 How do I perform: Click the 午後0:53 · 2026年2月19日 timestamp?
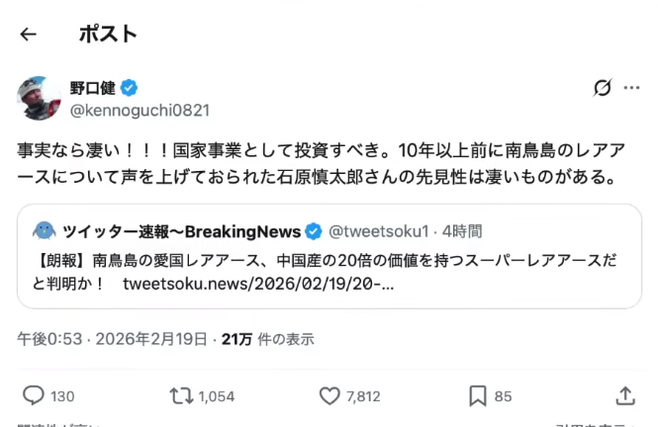(112, 339)
